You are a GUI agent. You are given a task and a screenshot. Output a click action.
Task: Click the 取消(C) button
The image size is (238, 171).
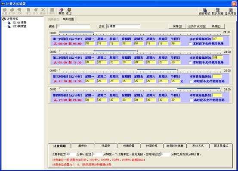216,26
